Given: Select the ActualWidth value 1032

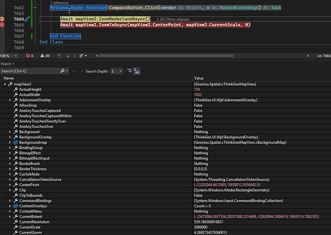Looking at the screenshot, I should (x=198, y=95).
